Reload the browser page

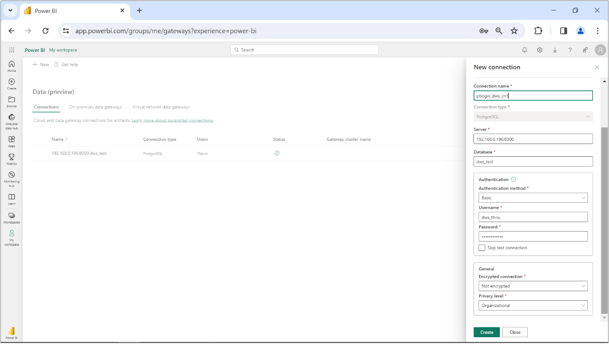45,31
